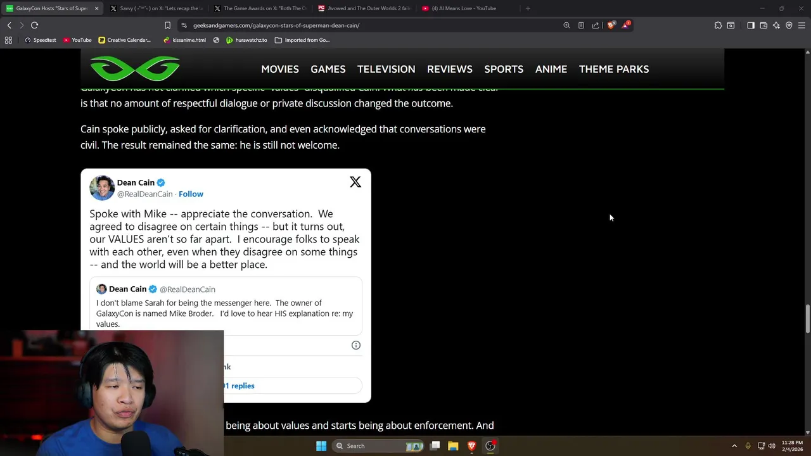
Task: Open Imported from Go... bookmarks folder
Action: (302, 40)
